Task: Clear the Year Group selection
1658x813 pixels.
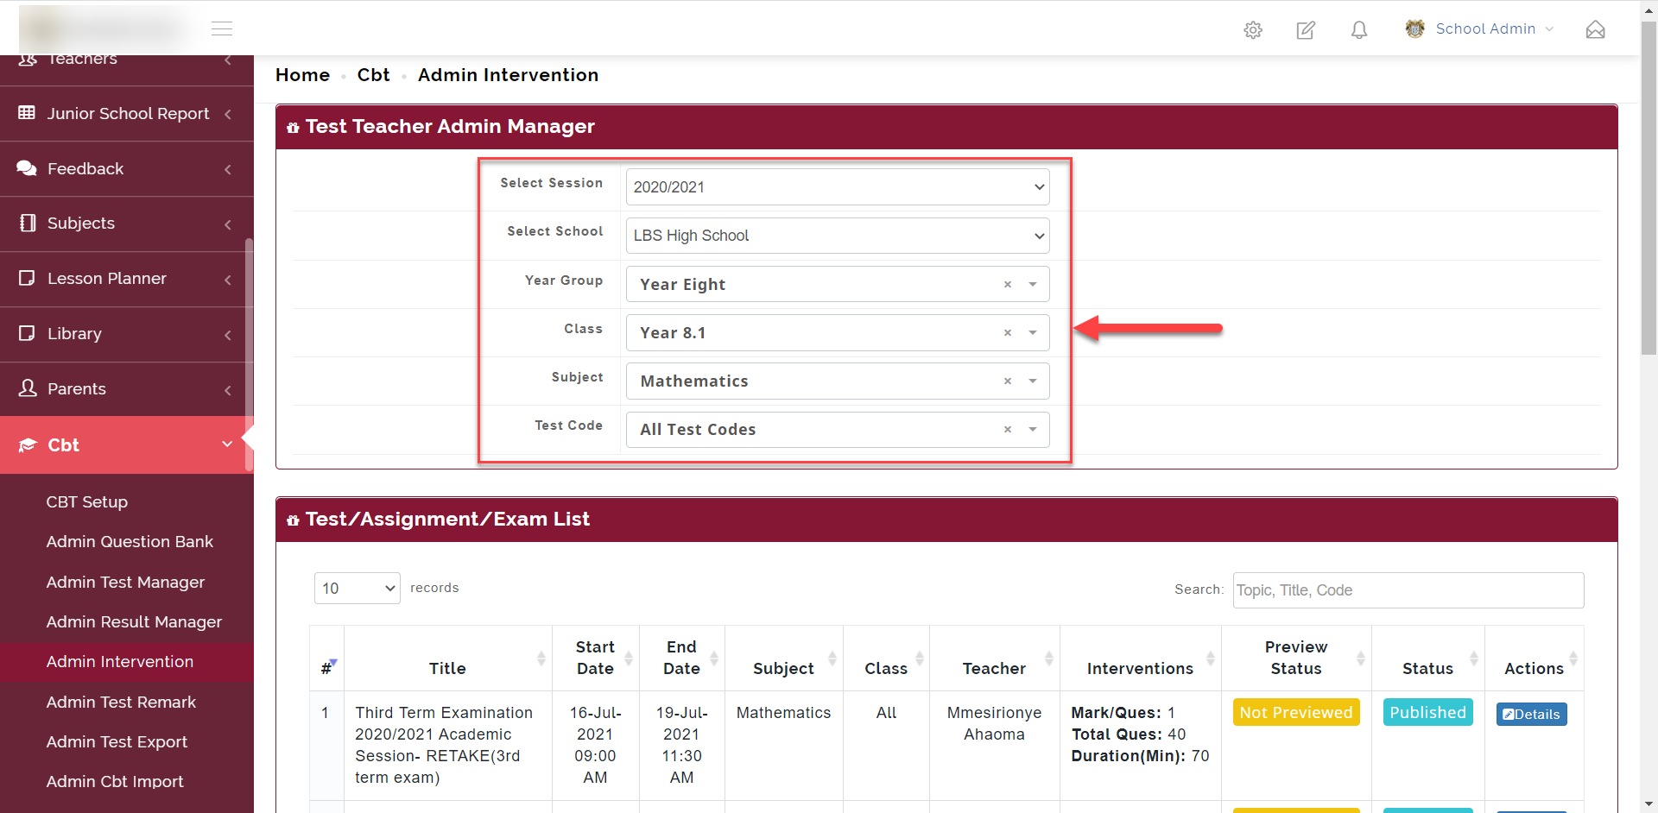Action: 1007,284
